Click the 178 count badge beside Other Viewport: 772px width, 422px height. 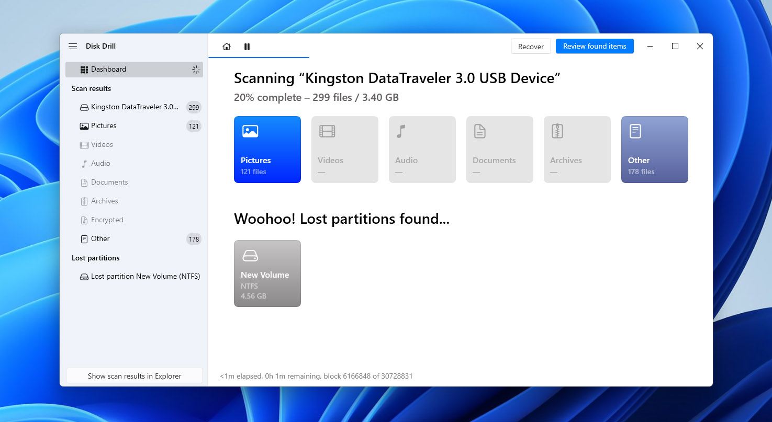194,239
